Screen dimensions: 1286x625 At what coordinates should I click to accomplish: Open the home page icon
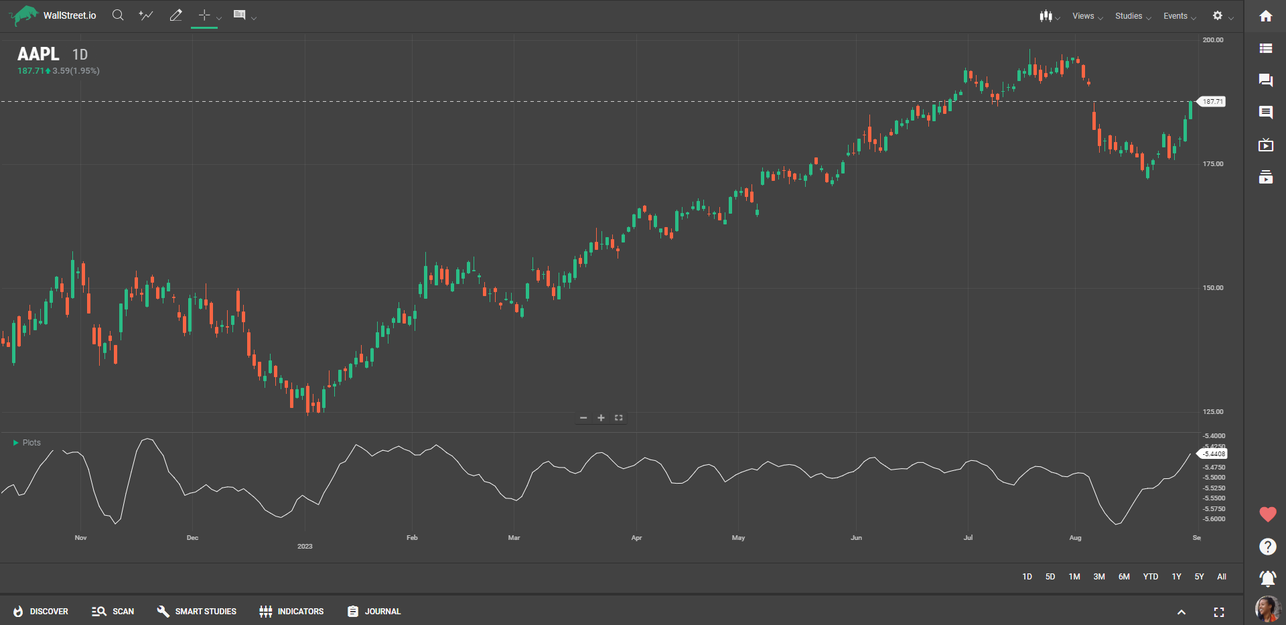1265,16
